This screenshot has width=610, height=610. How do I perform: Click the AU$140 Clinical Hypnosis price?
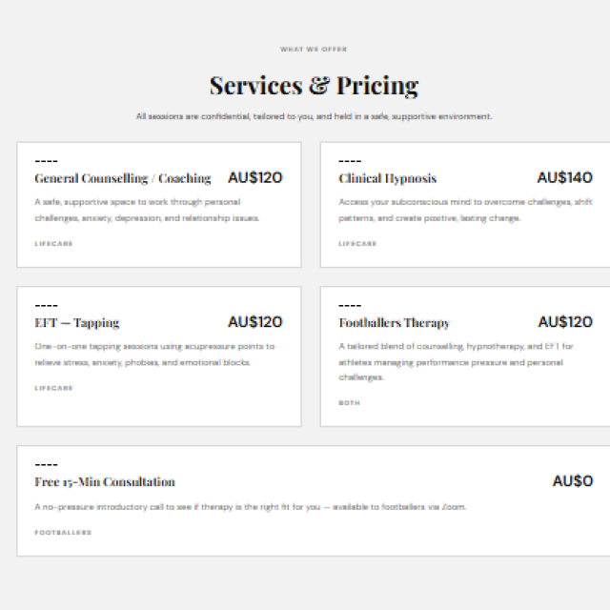pos(564,177)
